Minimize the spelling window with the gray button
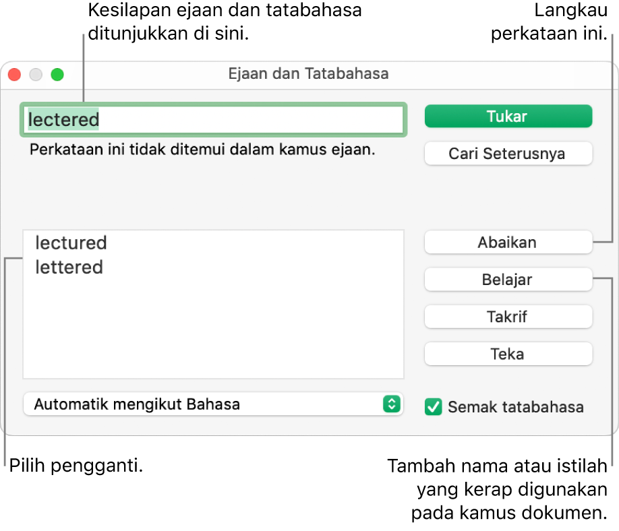Image resolution: width=619 pixels, height=531 pixels. click(36, 74)
